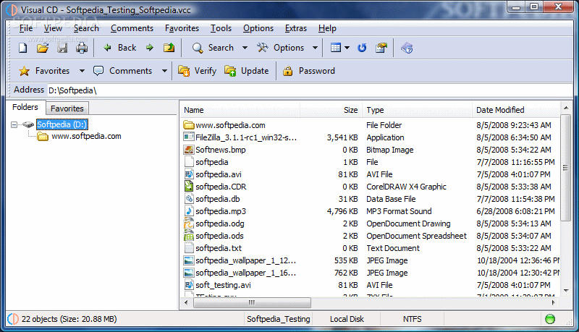Click the Verify button
The height and width of the screenshot is (332, 579).
tap(197, 71)
